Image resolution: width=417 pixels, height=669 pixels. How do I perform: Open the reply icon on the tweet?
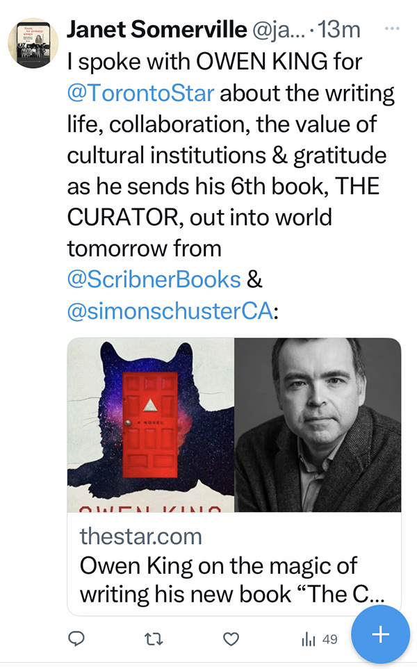[x=76, y=638]
